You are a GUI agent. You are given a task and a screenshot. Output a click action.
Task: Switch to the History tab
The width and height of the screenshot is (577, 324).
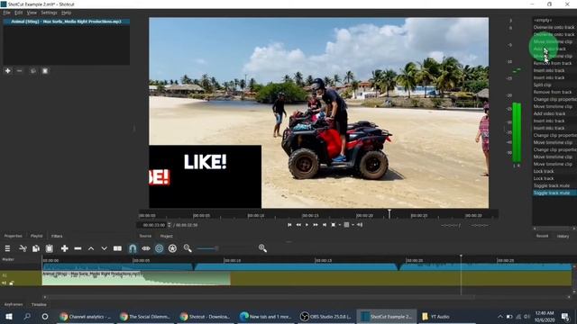(563, 236)
